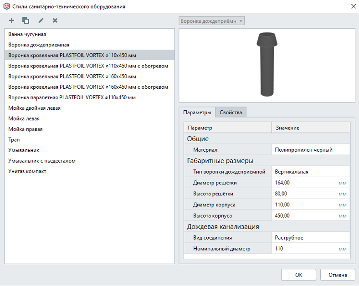Change the Вид соединения value Раструбное
Viewport: 359px width, 286px height.
click(311, 238)
